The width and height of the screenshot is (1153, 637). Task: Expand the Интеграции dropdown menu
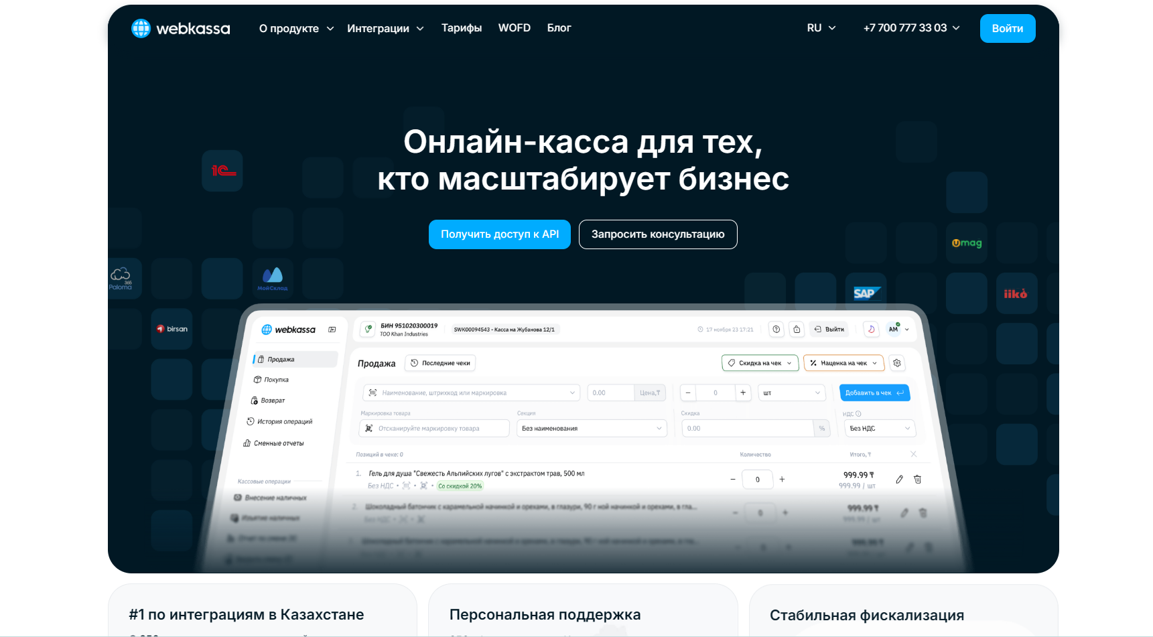(x=385, y=28)
